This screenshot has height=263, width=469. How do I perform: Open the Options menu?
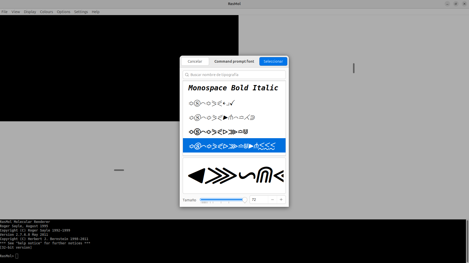63,12
